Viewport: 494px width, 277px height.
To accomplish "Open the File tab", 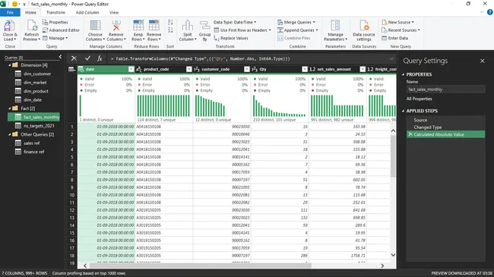I will pos(10,13).
